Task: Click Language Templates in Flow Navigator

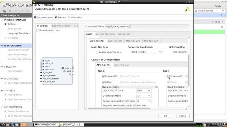Action: tap(18, 34)
